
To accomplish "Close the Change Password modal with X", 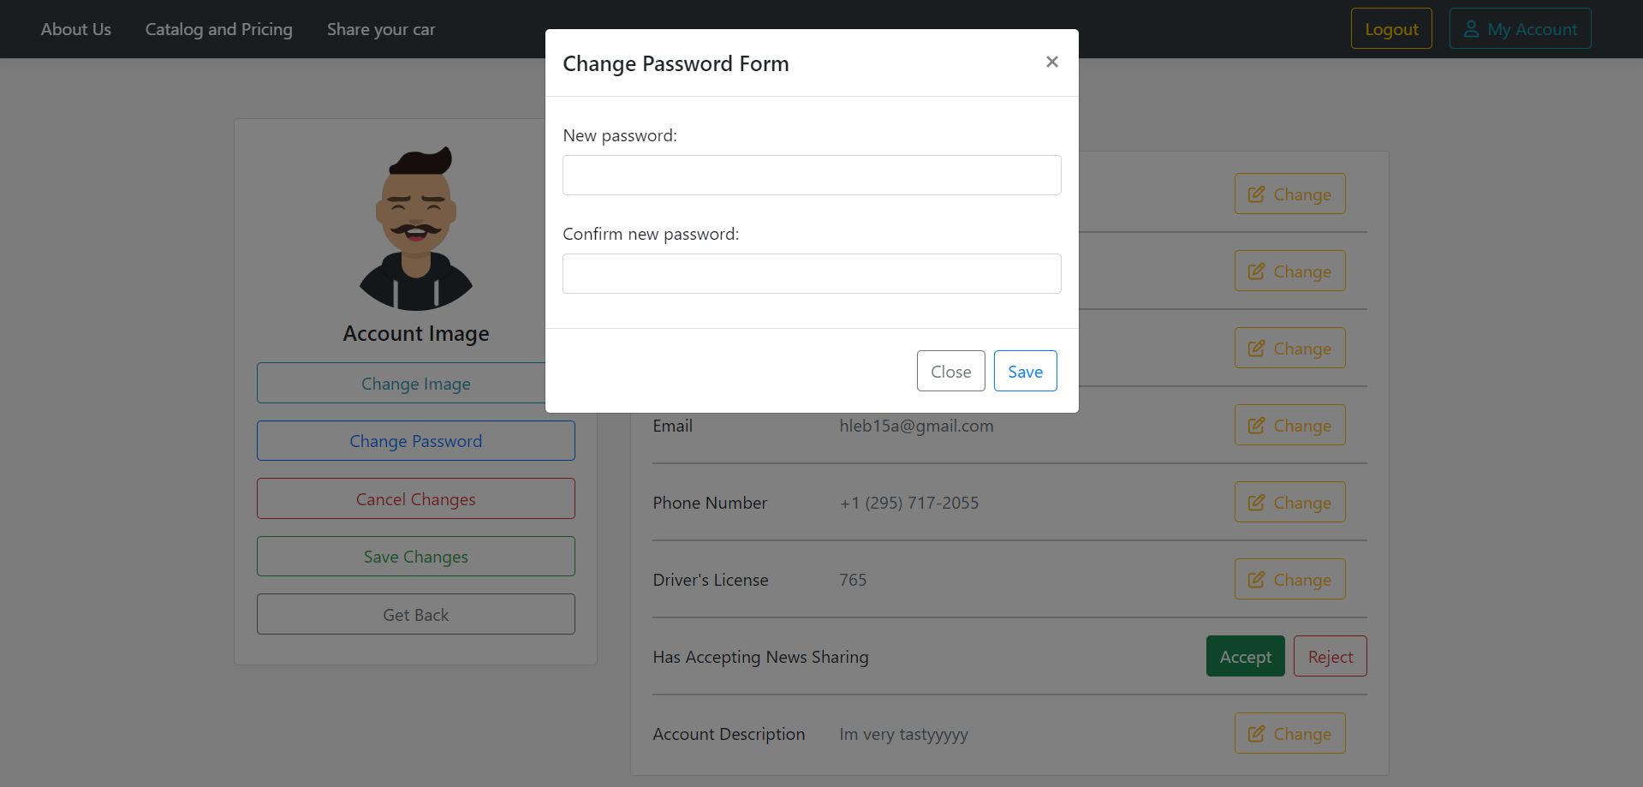I will 1052,62.
